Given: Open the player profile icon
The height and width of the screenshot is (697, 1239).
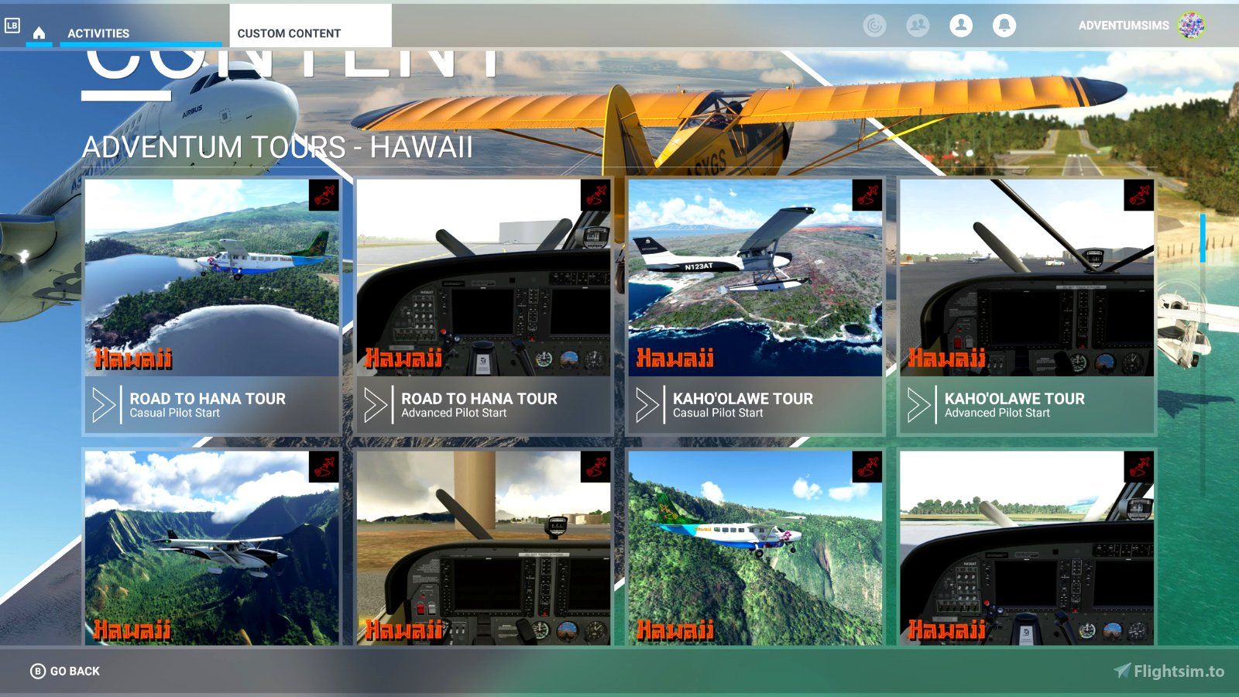Looking at the screenshot, I should [961, 26].
